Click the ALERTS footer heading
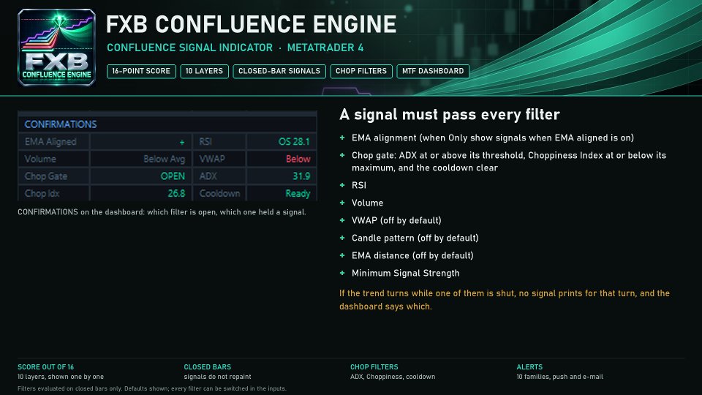702x395 pixels. (529, 366)
